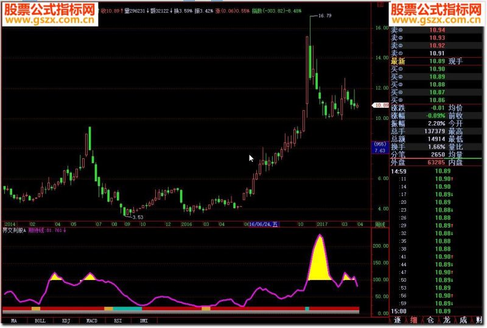Screen dimensions: 487x328
Task: Click the 2014 year marker on the time axis
Action: pos(10,225)
